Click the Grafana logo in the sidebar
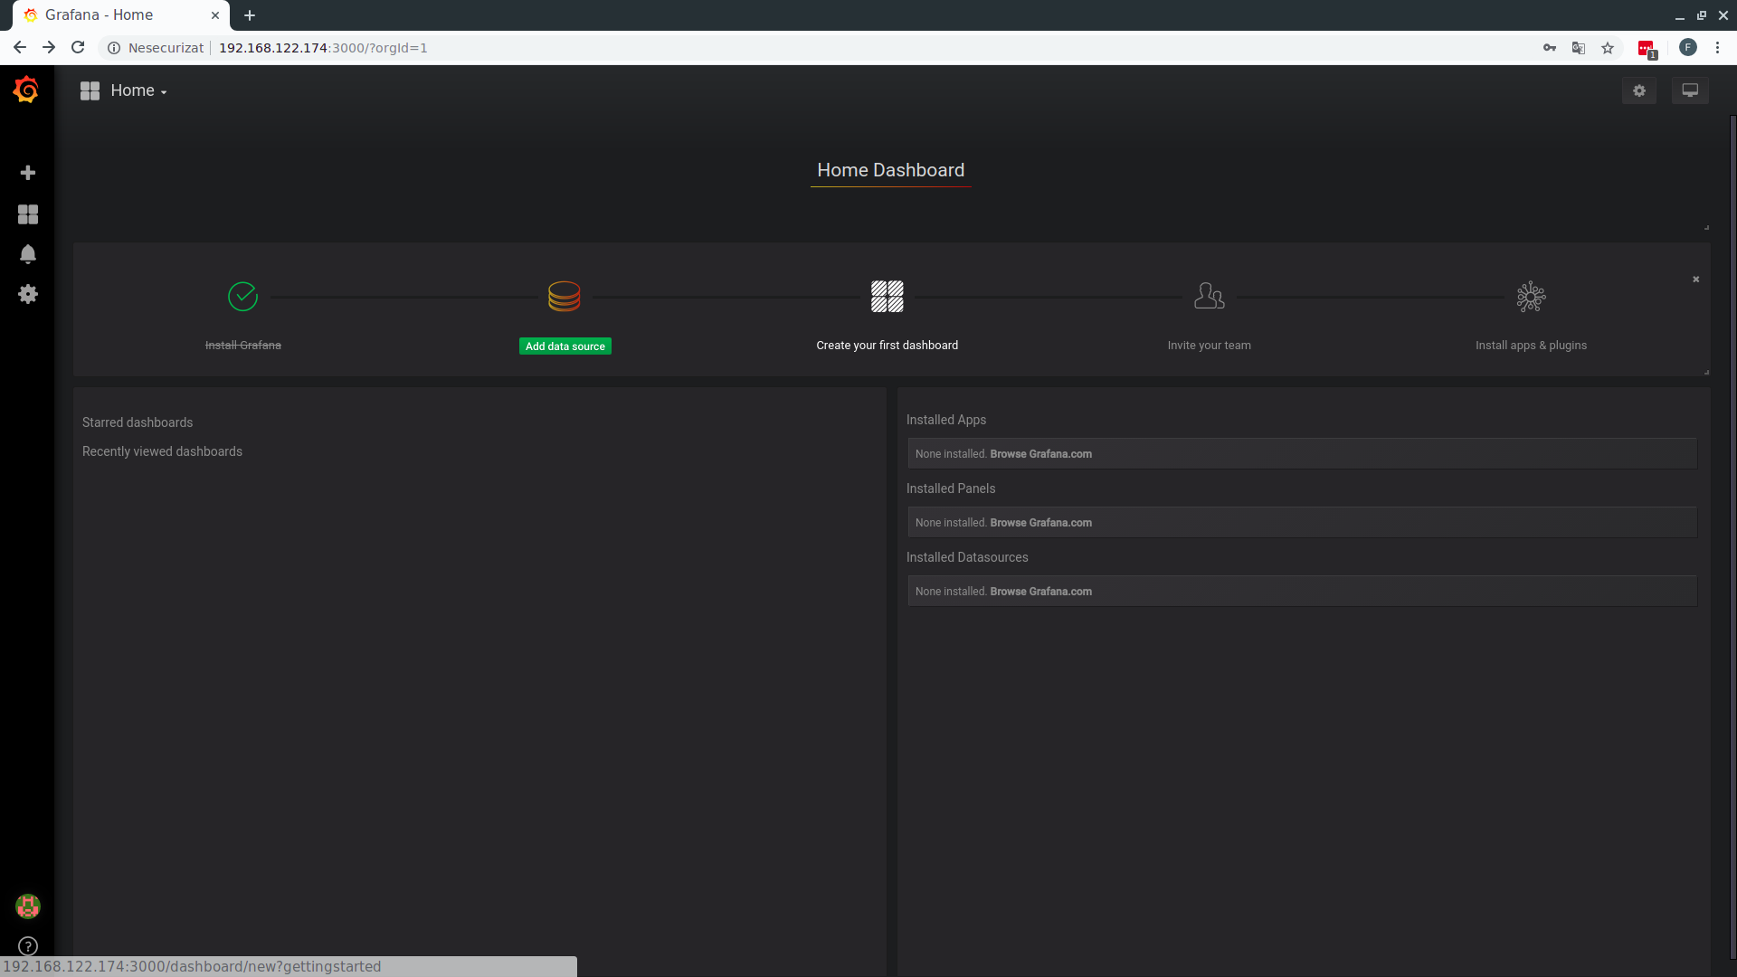This screenshot has height=977, width=1737. pos(26,90)
